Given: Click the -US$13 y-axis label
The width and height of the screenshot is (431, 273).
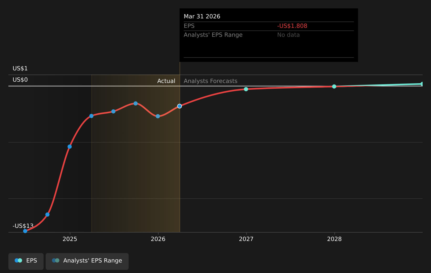Looking at the screenshot, I should pyautogui.click(x=23, y=226).
